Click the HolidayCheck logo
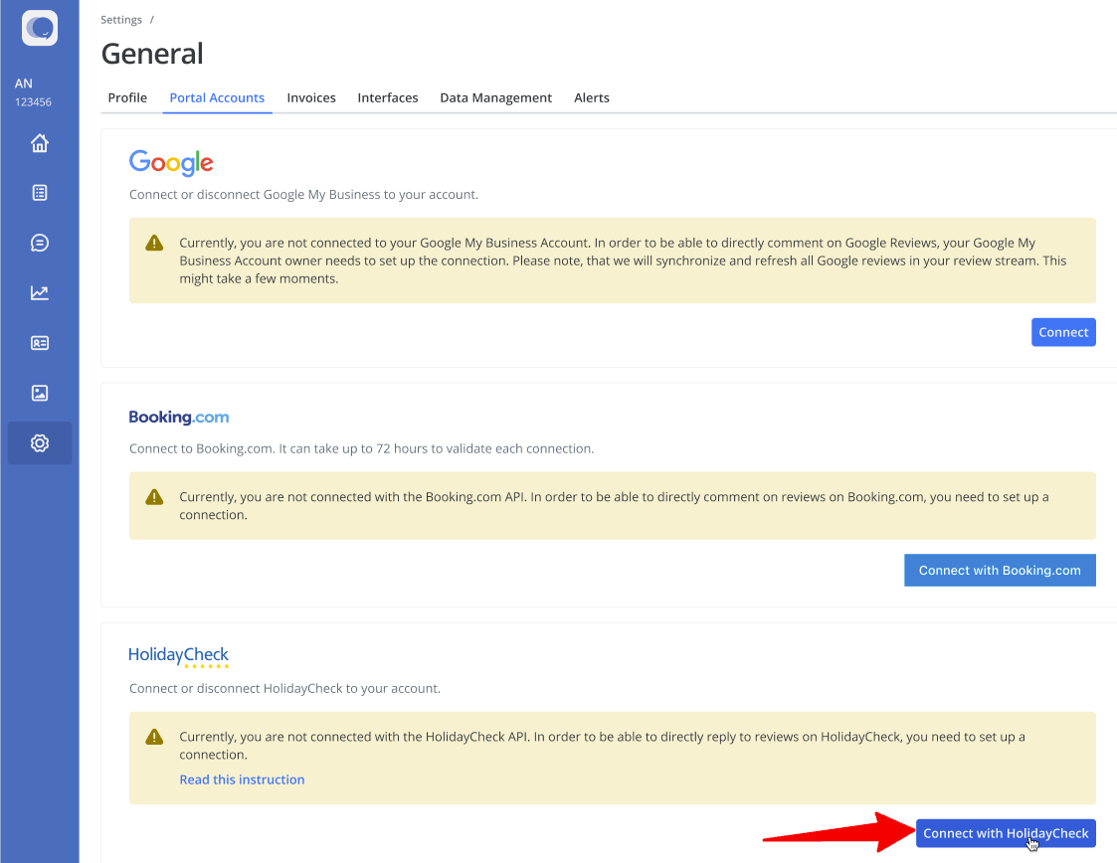1117x863 pixels. click(x=179, y=656)
